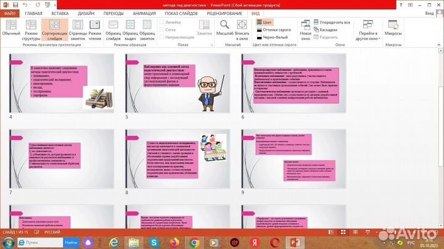The image size is (444, 249).
Task: Open the Показ group dialog launcher
Action: coord(212,45)
